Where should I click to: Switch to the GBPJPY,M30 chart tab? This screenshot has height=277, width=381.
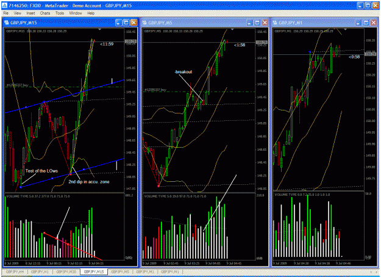pos(66,272)
